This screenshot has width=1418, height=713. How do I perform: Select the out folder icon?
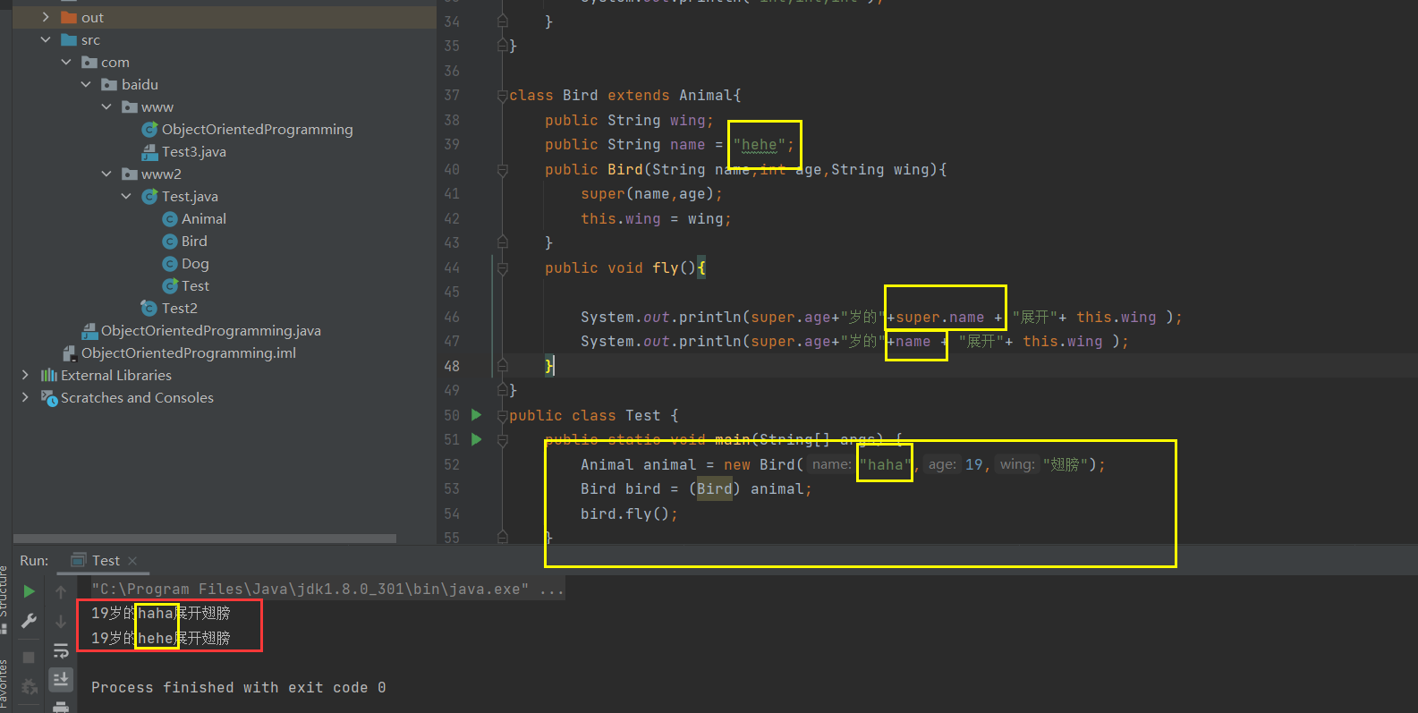pyautogui.click(x=69, y=17)
